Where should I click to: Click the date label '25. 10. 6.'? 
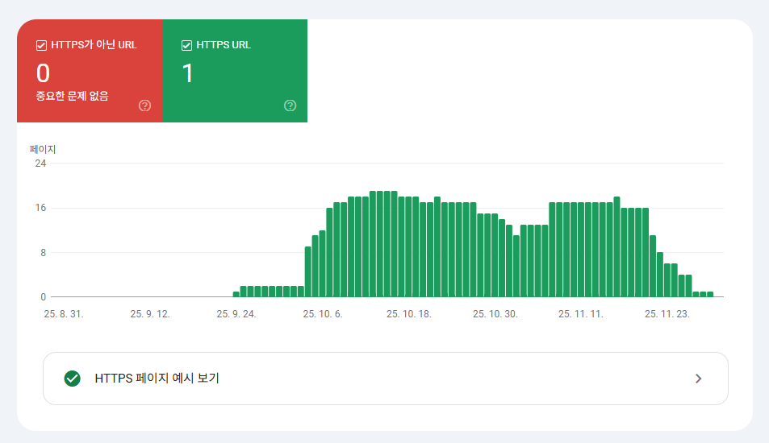tap(323, 314)
